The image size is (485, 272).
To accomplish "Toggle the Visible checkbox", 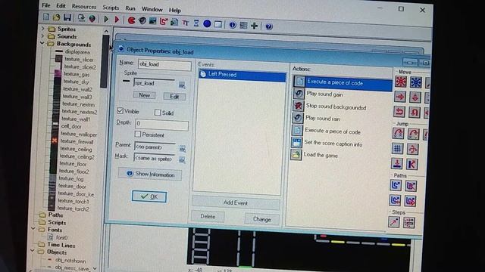I will (120, 111).
